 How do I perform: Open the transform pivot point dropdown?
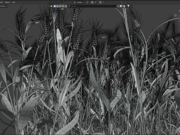(x=88, y=2)
